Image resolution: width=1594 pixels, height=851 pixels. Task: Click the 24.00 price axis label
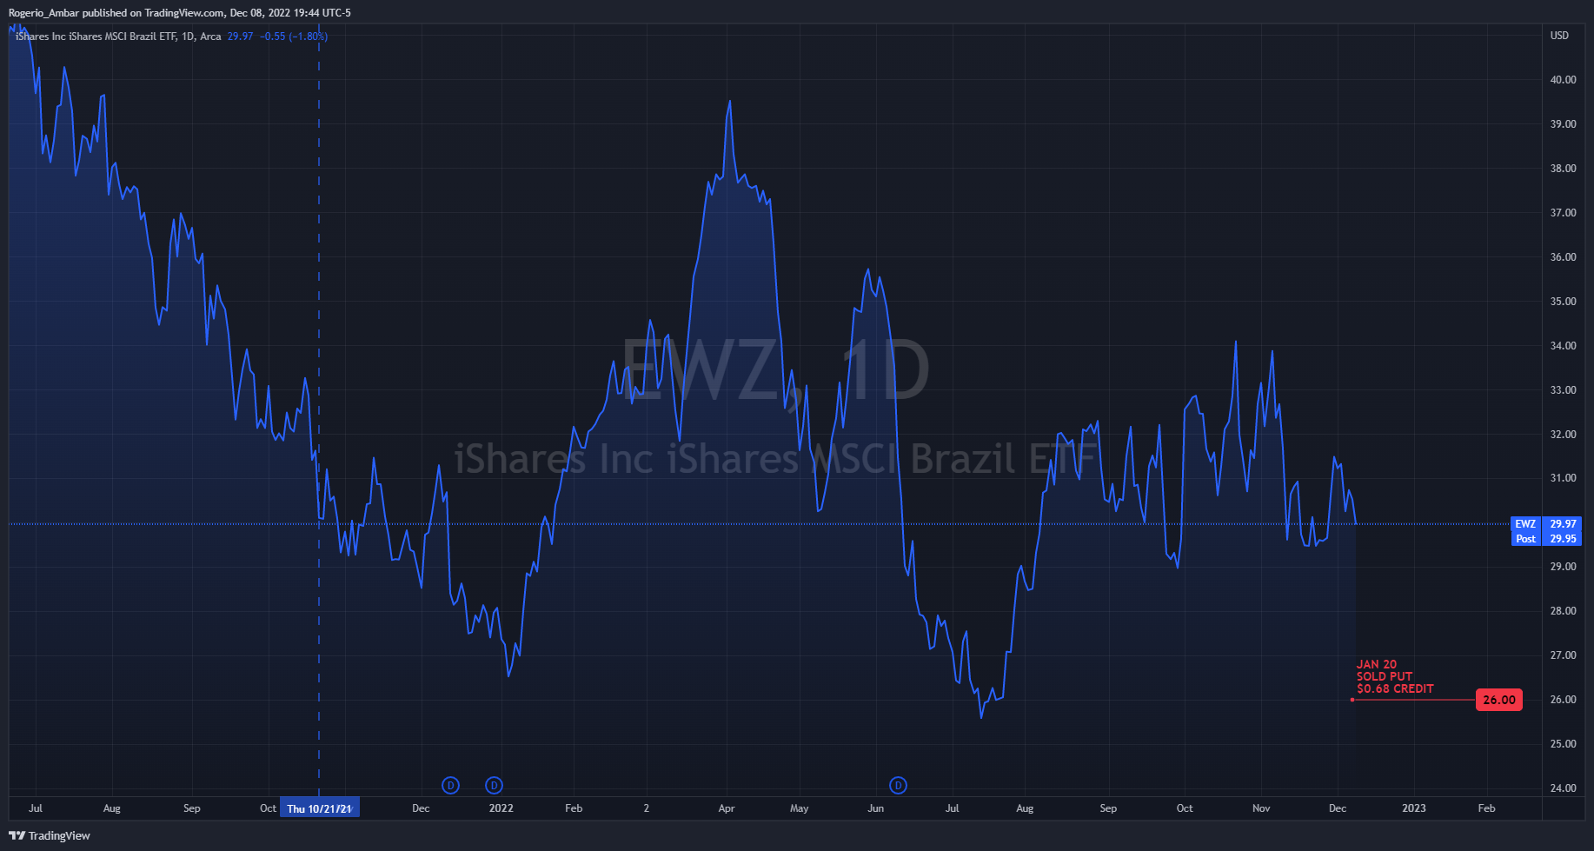click(x=1564, y=788)
